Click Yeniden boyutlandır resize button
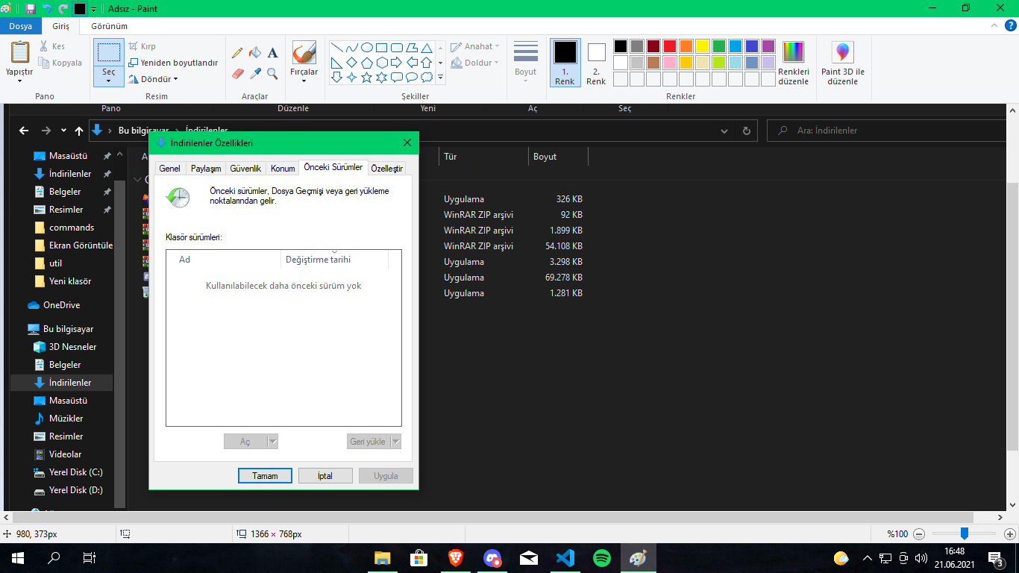This screenshot has height=573, width=1019. coord(173,63)
